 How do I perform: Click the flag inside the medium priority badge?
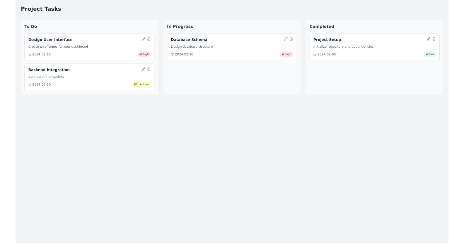(x=135, y=84)
